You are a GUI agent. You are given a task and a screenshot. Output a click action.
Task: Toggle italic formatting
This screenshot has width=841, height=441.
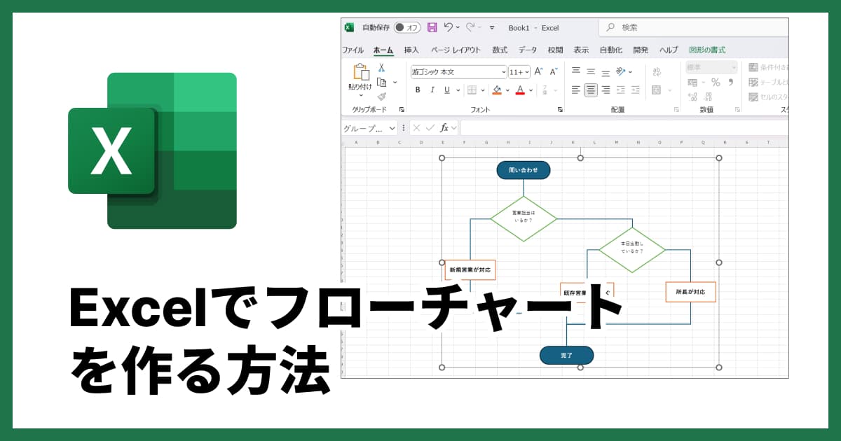point(432,90)
